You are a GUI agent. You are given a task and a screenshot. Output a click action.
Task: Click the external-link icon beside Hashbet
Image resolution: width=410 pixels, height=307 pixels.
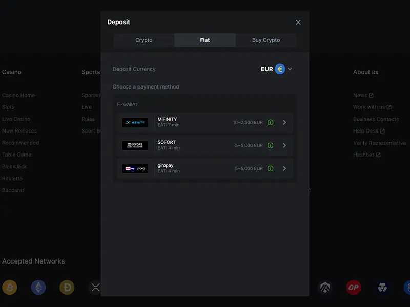click(378, 155)
